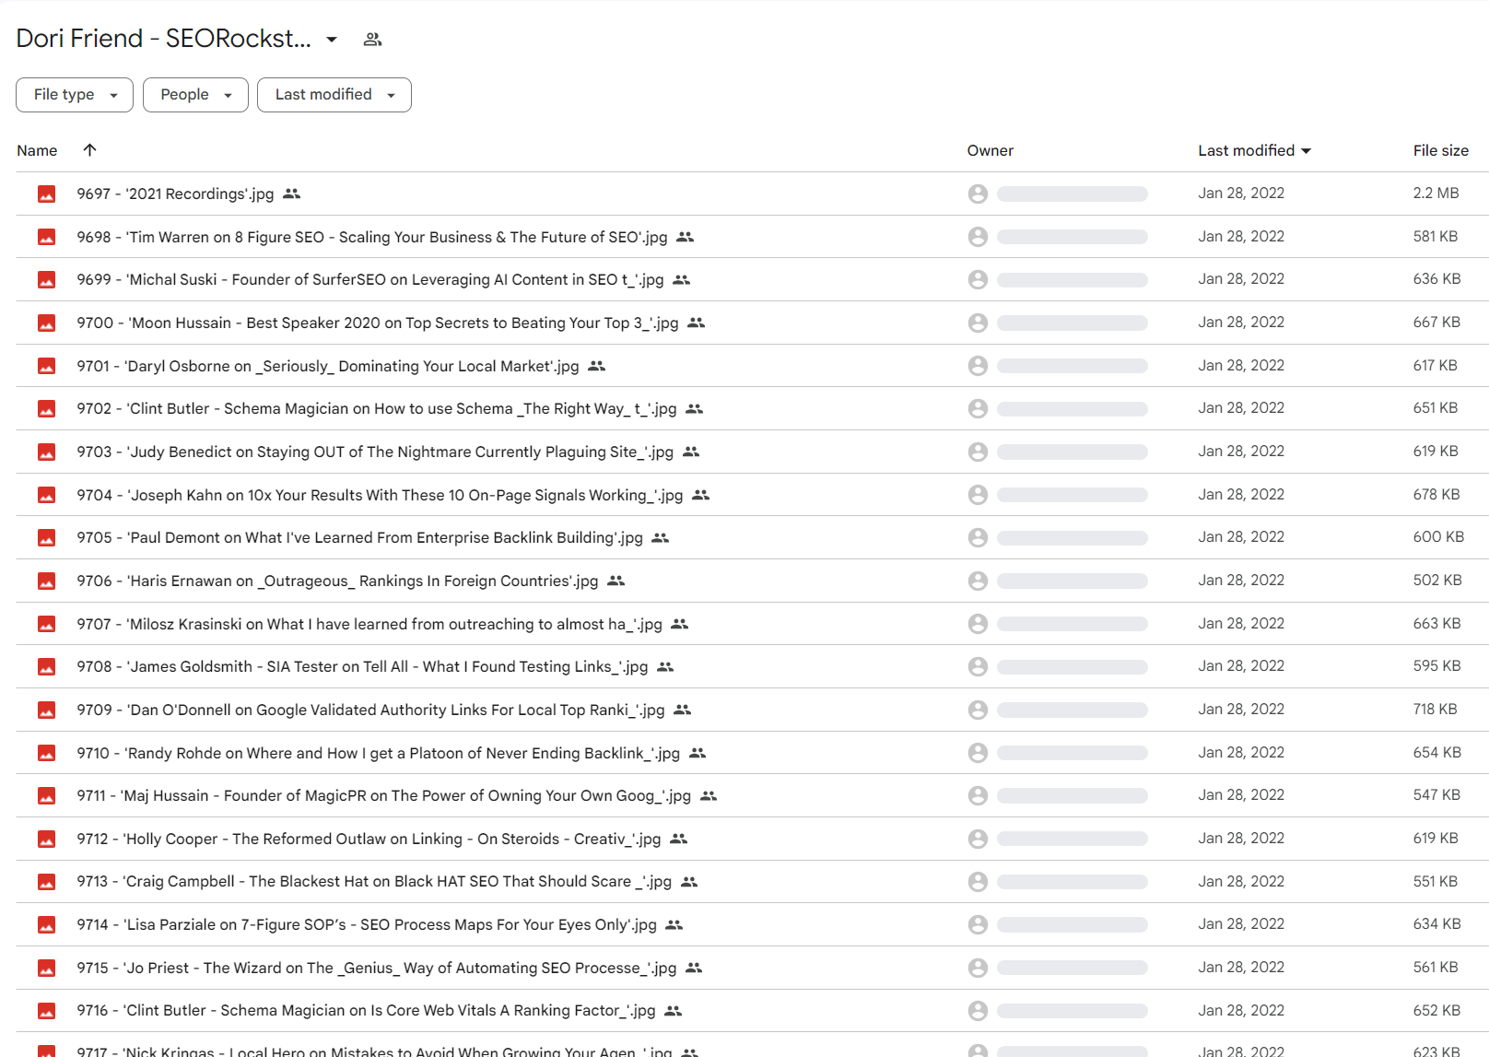Image resolution: width=1489 pixels, height=1057 pixels.
Task: Click image icon for 9697 '2021 Recordings'.jpg
Action: click(46, 194)
